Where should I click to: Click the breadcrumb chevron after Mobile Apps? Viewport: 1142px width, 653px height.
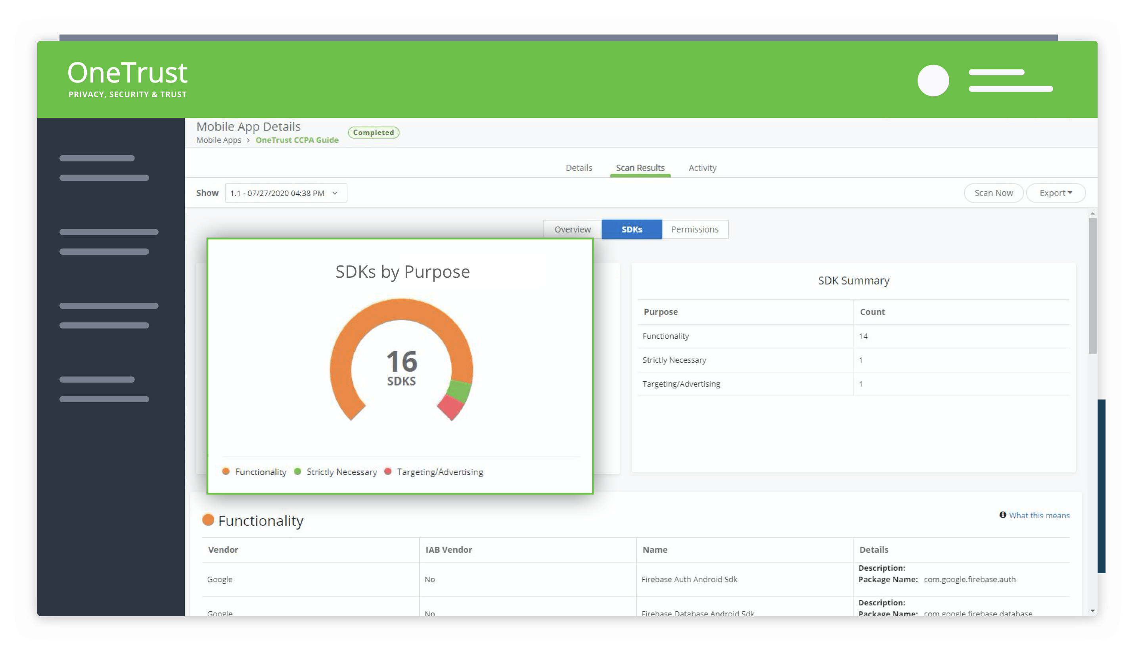click(248, 140)
